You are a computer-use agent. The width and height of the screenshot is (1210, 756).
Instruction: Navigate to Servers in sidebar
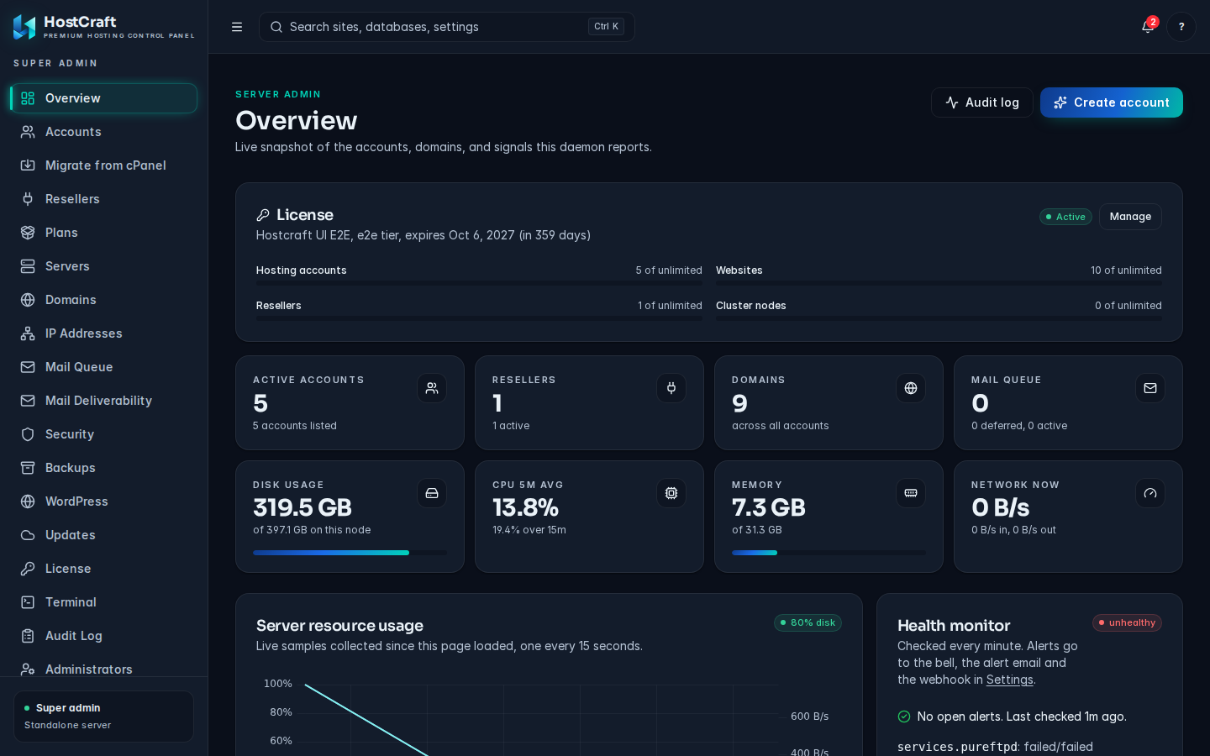point(103,266)
